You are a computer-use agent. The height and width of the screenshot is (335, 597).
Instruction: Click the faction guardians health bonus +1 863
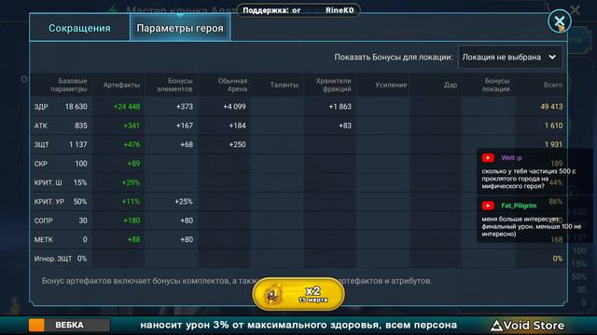point(340,107)
